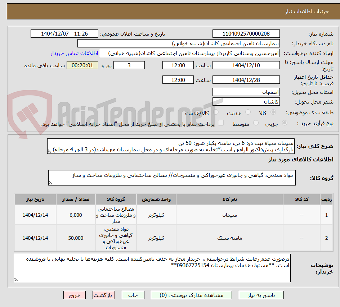Click the delivery city field 'کاشان'
Image resolution: width=340 pixels, height=307 pixels.
pos(246,101)
